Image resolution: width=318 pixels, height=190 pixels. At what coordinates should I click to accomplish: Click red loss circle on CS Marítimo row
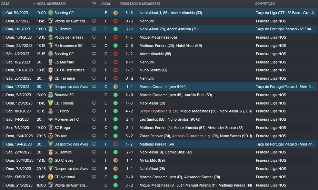(x=116, y=62)
